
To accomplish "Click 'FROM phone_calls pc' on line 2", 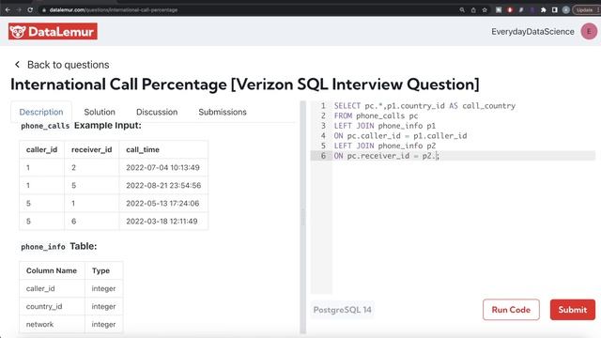I will click(x=376, y=115).
